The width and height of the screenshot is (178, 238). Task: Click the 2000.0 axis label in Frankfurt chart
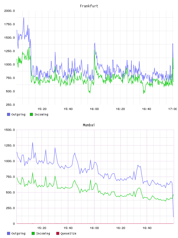tap(9, 11)
